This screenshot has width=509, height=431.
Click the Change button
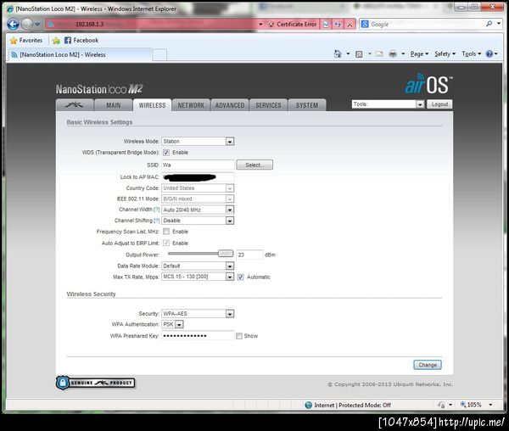tap(428, 365)
